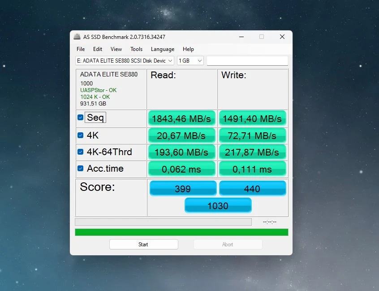Uncheck the 4K-64Thrd test

point(80,152)
